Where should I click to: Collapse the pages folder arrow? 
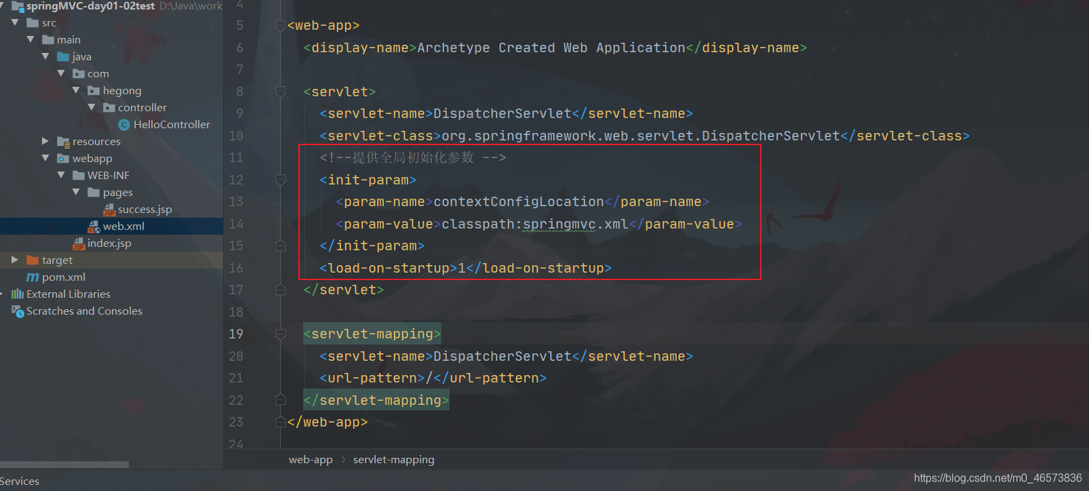pos(76,192)
